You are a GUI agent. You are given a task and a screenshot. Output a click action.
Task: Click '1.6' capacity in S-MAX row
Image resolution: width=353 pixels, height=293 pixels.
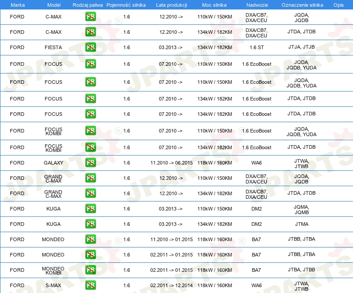click(x=127, y=285)
